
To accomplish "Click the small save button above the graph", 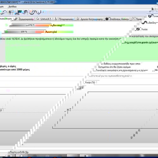I will pyautogui.click(x=82, y=88).
